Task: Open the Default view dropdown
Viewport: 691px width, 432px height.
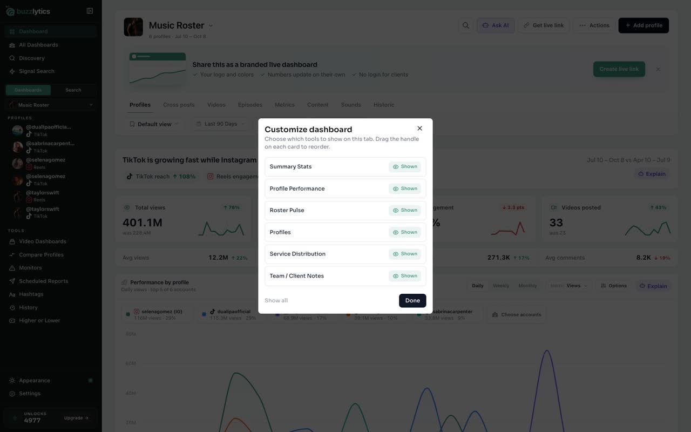Action: coord(154,124)
